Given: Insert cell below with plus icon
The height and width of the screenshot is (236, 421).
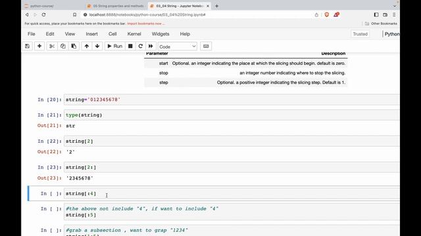Looking at the screenshot, I should point(39,47).
